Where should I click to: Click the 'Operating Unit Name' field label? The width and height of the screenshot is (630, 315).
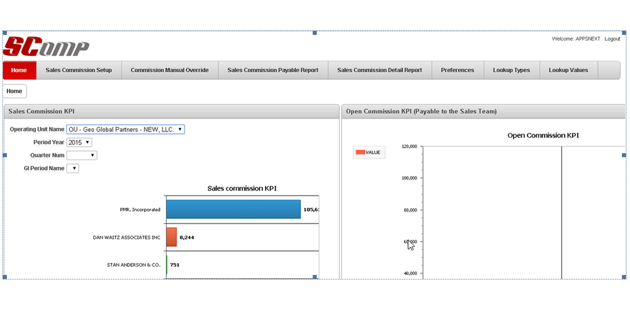[37, 129]
